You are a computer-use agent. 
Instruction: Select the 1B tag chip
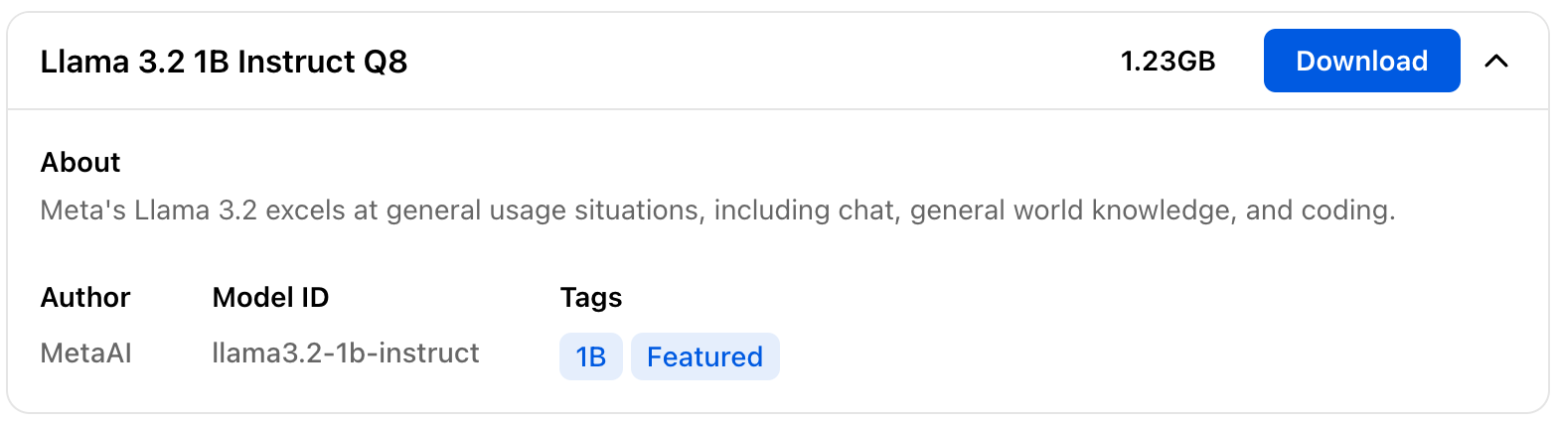point(591,356)
